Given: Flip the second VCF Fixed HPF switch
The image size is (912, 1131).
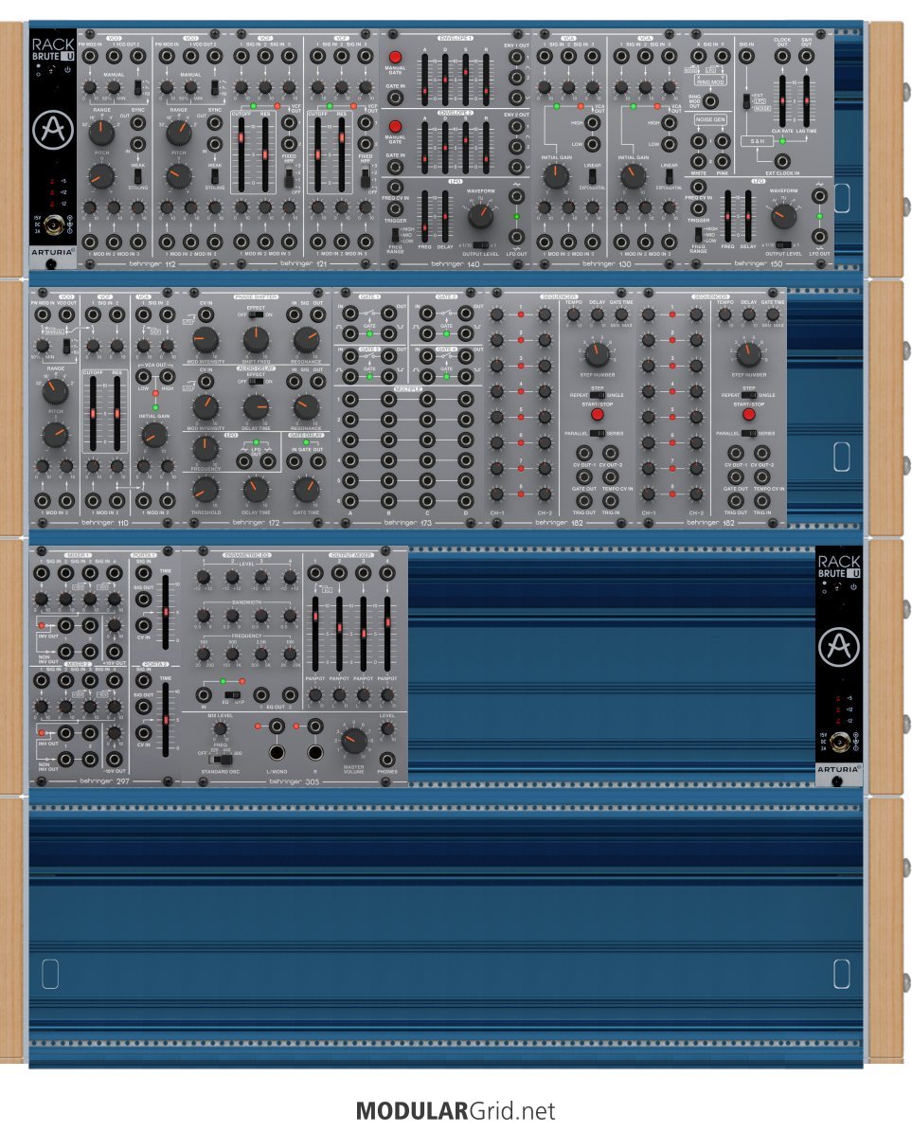Looking at the screenshot, I should pos(365,177).
